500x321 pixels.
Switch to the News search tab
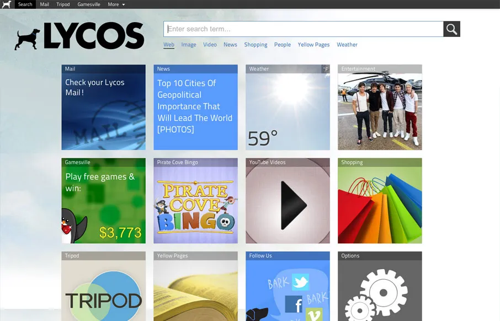coord(230,45)
